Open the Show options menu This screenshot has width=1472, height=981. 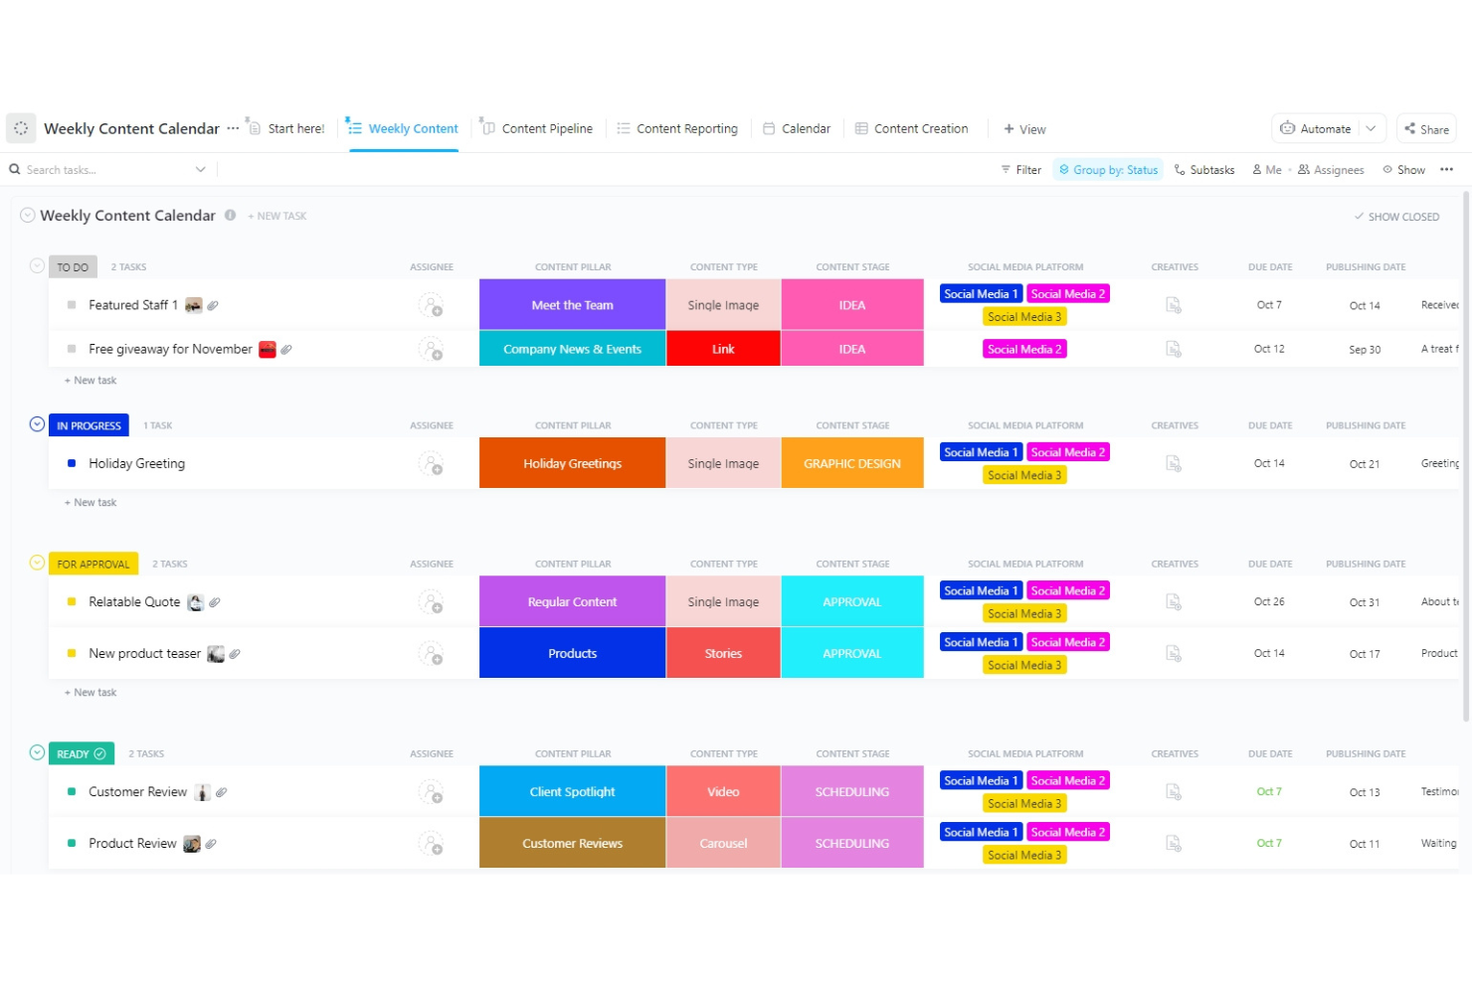(x=1403, y=170)
